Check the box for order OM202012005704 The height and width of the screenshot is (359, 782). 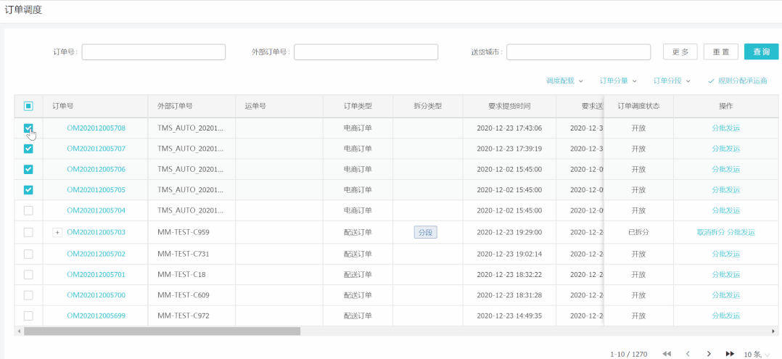[28, 210]
